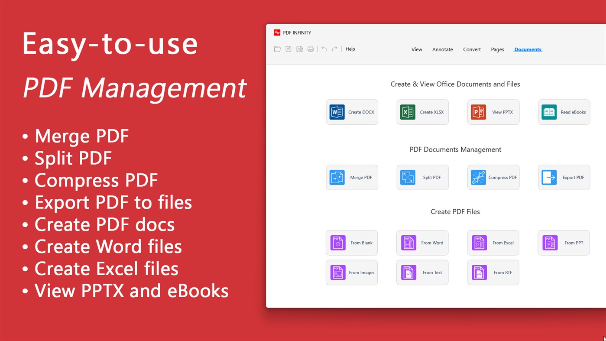Open the Export PDF tool
This screenshot has width=606, height=341.
(x=564, y=177)
